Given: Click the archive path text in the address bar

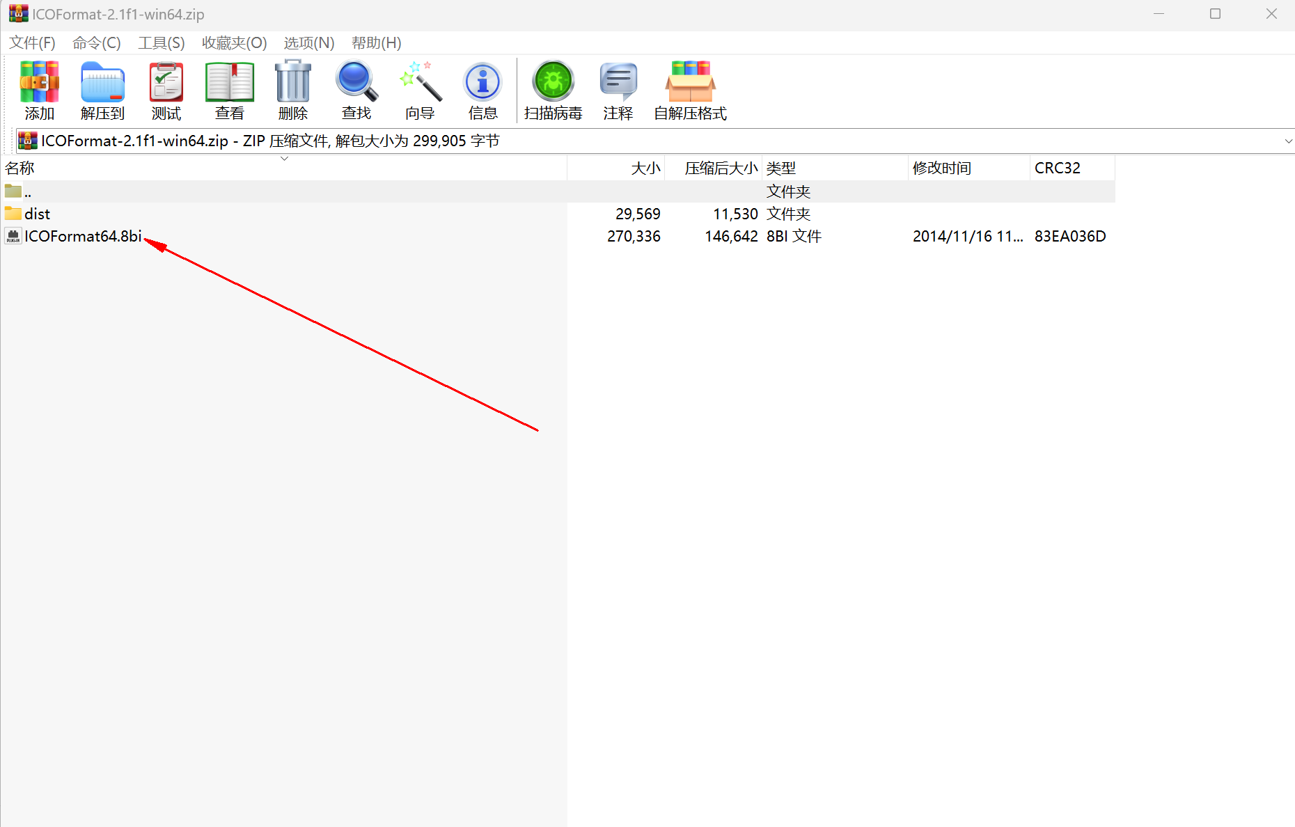Looking at the screenshot, I should tap(270, 141).
